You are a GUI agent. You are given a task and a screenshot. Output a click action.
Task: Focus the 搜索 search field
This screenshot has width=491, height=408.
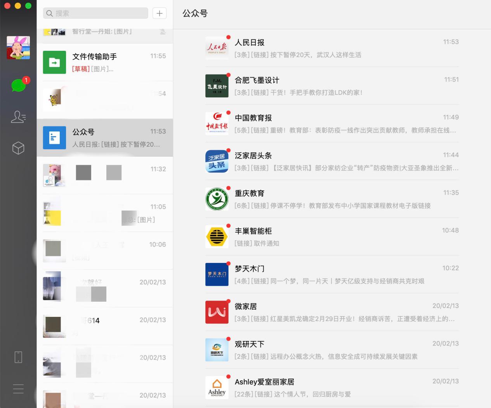point(95,13)
